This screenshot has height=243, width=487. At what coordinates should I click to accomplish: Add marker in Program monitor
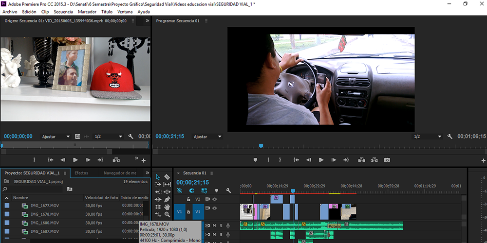[x=255, y=160]
